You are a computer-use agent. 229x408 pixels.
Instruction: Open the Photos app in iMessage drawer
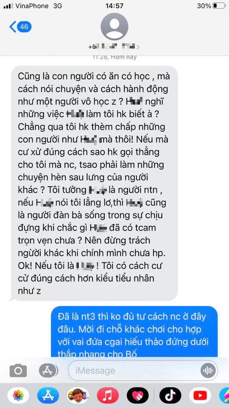click(18, 396)
